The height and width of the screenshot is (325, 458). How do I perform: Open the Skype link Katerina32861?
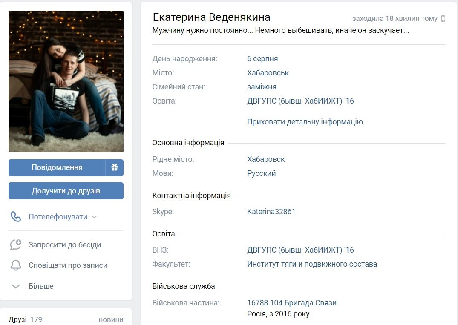pos(271,212)
